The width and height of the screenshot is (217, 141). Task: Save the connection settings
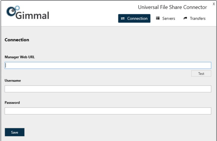[14, 132]
